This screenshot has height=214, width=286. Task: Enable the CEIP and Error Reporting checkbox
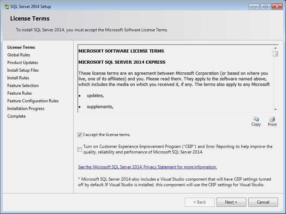(x=80, y=149)
